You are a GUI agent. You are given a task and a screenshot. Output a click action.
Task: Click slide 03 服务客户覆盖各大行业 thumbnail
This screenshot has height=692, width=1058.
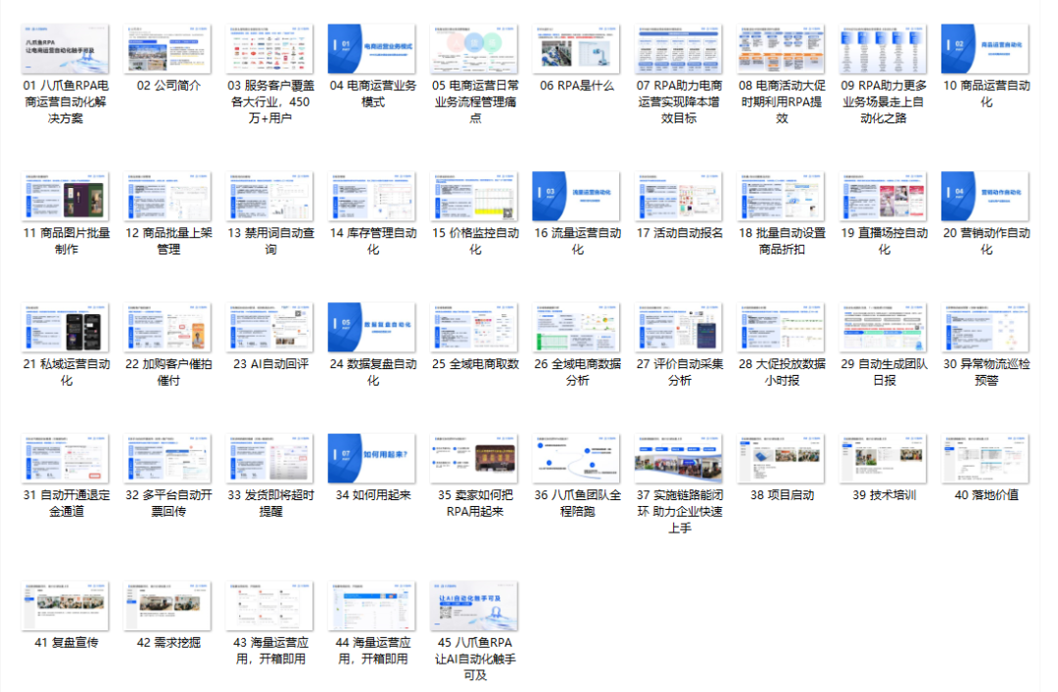coord(270,49)
